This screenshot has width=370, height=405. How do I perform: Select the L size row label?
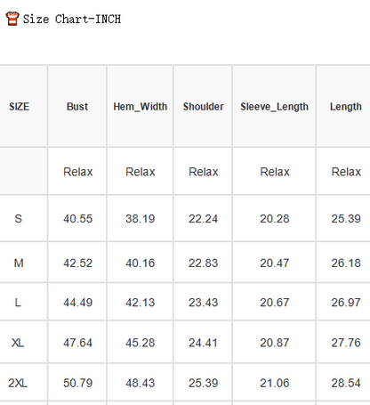tap(18, 303)
